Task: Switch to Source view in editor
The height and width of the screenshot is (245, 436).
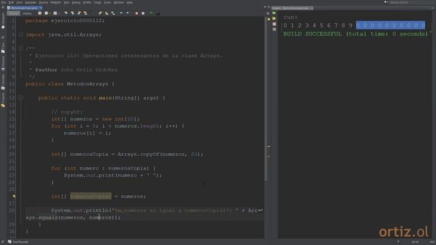Action: [x=14, y=14]
